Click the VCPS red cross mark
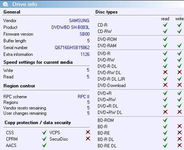 tap(88, 132)
